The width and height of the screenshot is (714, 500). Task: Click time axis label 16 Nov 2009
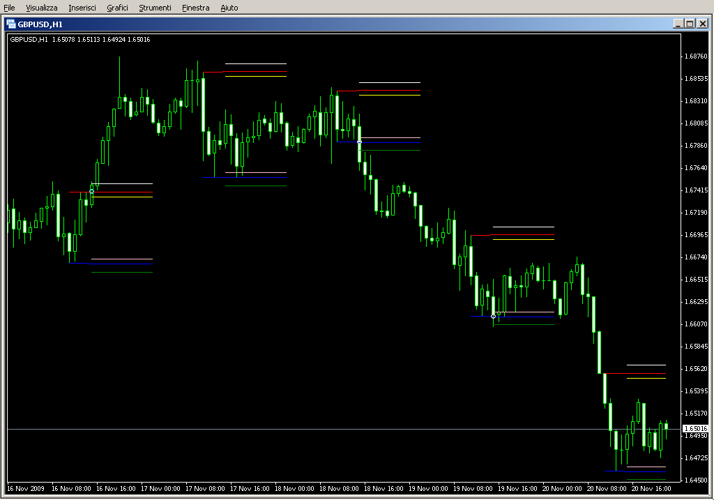coord(26,489)
